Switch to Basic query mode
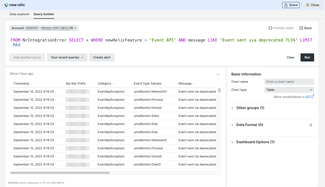Image resolution: width=325 pixels, height=187 pixels. pos(306,28)
